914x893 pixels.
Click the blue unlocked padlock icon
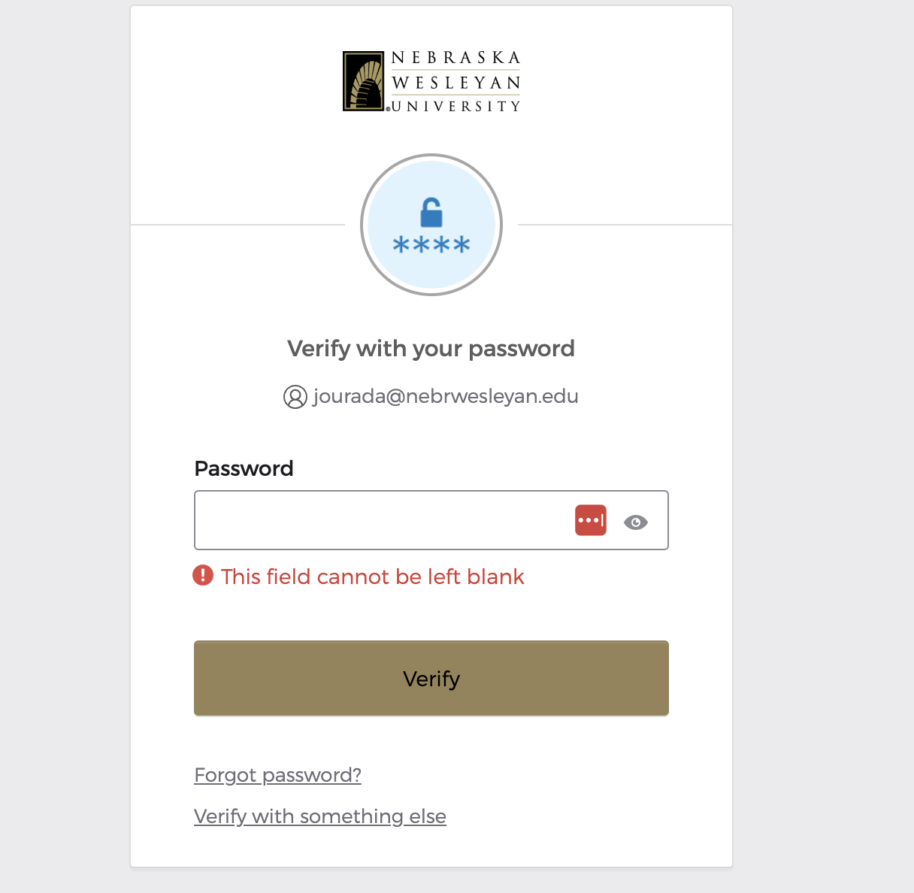[431, 212]
